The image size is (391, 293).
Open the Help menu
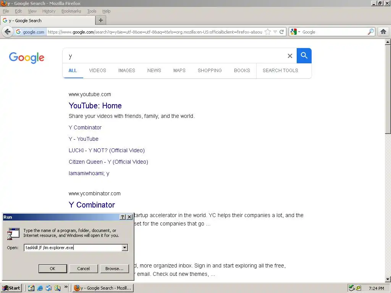[106, 11]
